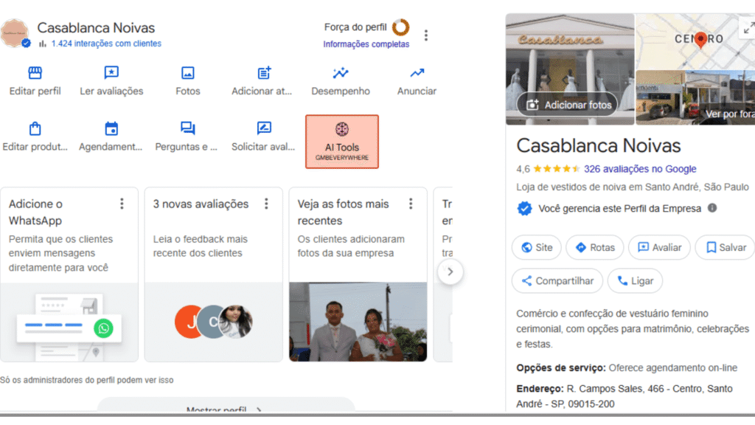This screenshot has width=755, height=425.
Task: Click the Site button
Action: point(537,247)
